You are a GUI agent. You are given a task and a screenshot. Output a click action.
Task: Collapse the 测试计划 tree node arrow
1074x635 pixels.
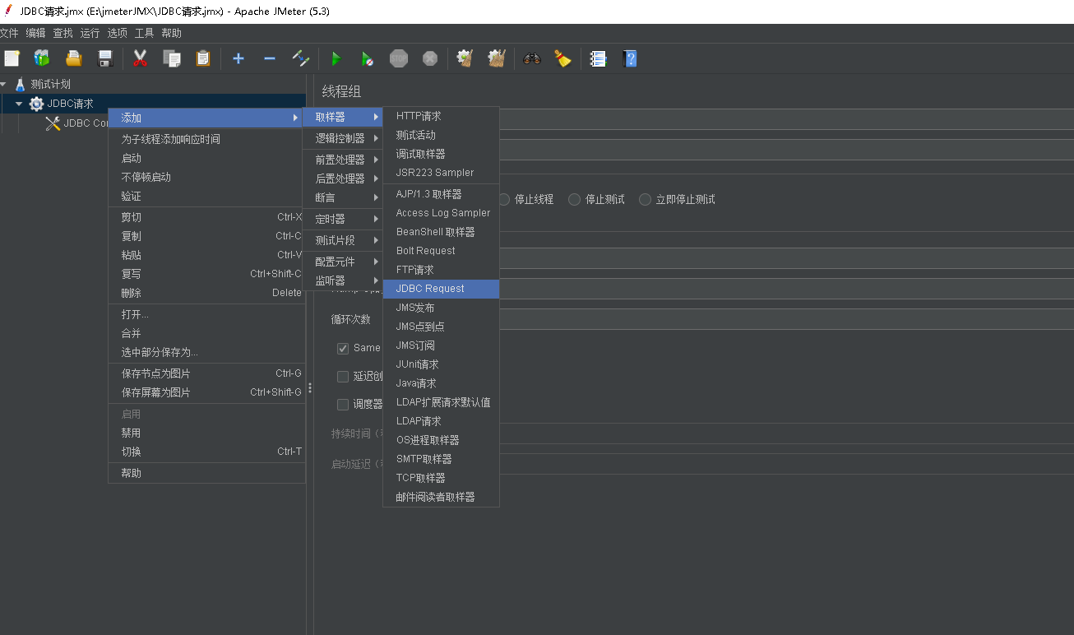(3, 84)
